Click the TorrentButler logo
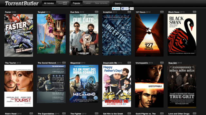The image size is (206, 115). (x=22, y=4)
